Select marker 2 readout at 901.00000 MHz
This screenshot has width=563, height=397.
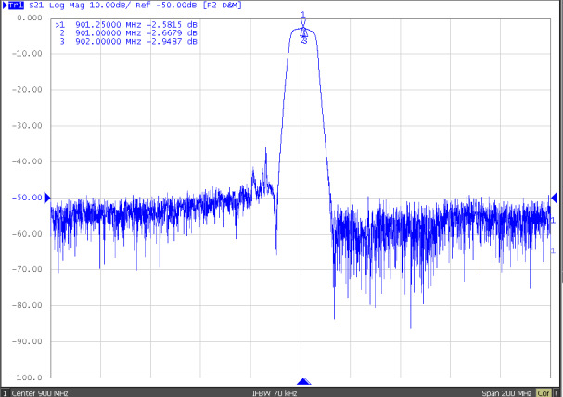tap(127, 33)
